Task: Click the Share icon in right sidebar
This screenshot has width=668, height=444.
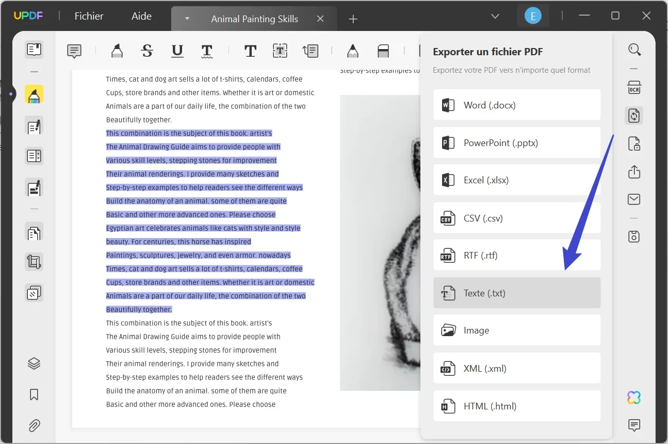Action: (634, 172)
